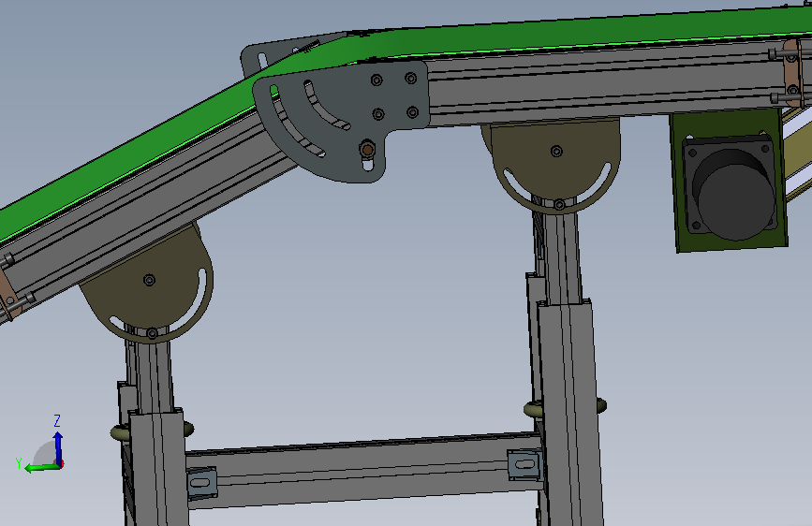Click the blue Z axis arrow of the triad

click(58, 447)
